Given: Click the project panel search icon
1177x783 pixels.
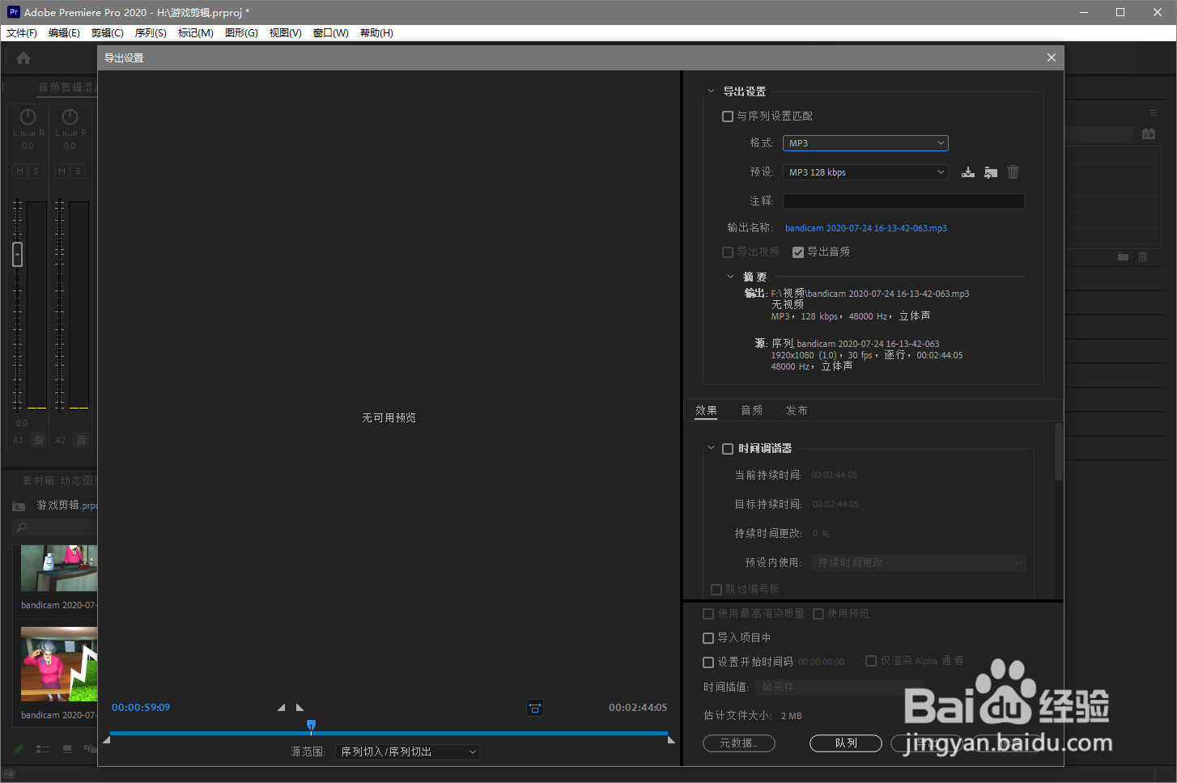Looking at the screenshot, I should pyautogui.click(x=22, y=527).
